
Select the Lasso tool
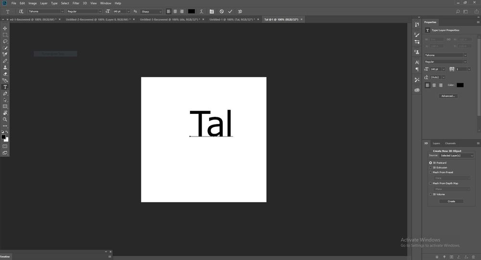coord(5,41)
